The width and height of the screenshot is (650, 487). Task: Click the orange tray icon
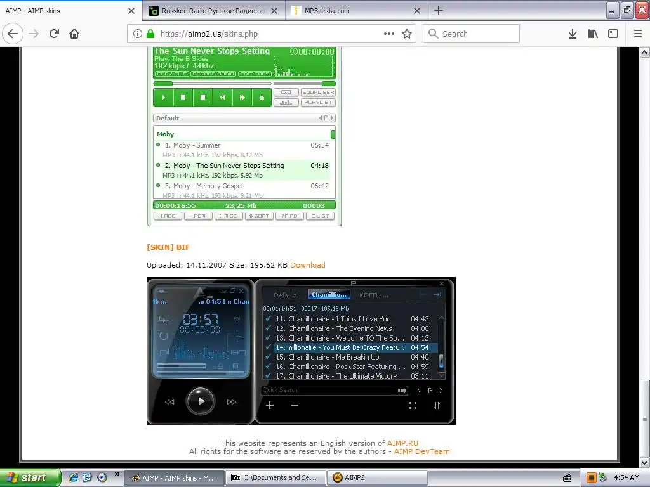click(x=592, y=478)
